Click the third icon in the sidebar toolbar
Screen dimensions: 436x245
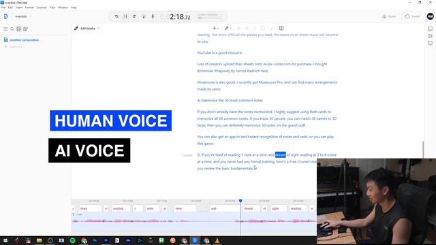[x=19, y=29]
